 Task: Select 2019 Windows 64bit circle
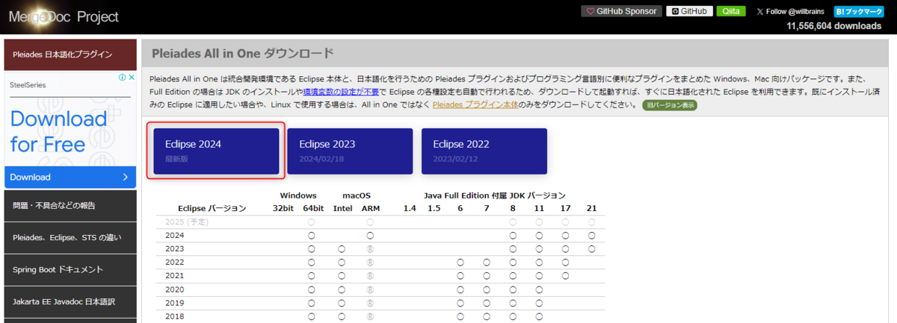[311, 303]
